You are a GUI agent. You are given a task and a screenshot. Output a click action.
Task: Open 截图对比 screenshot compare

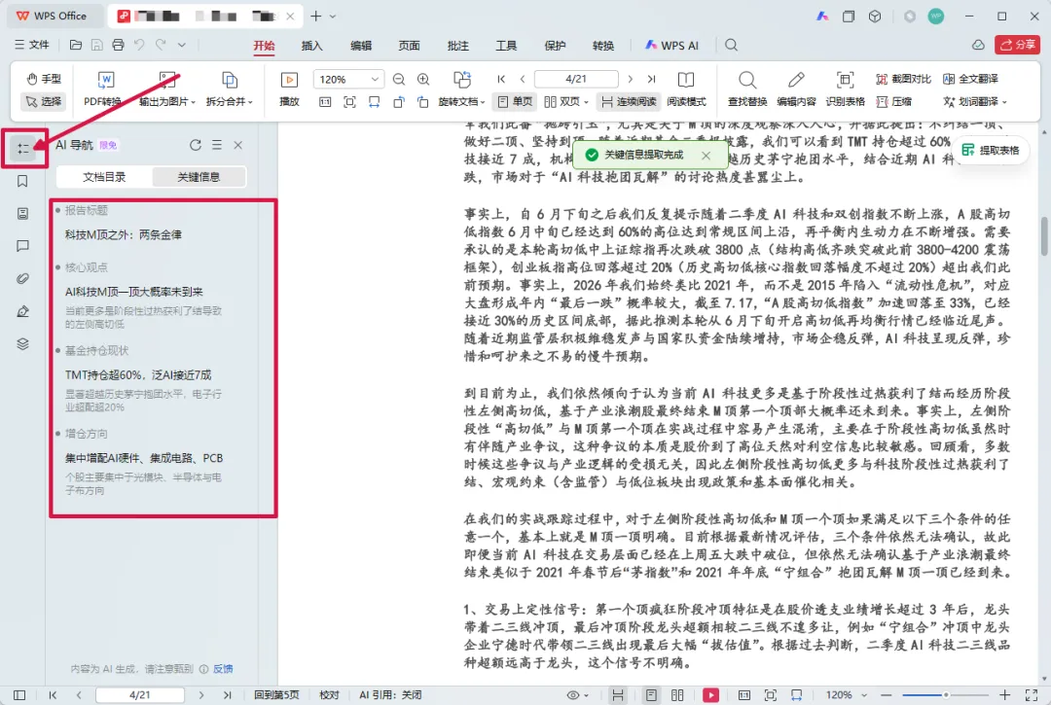(x=903, y=79)
